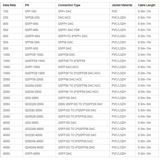Select the QSFP-DD TO 8*SFP56 DAC cell
This screenshot has height=160, width=160.
[75, 141]
